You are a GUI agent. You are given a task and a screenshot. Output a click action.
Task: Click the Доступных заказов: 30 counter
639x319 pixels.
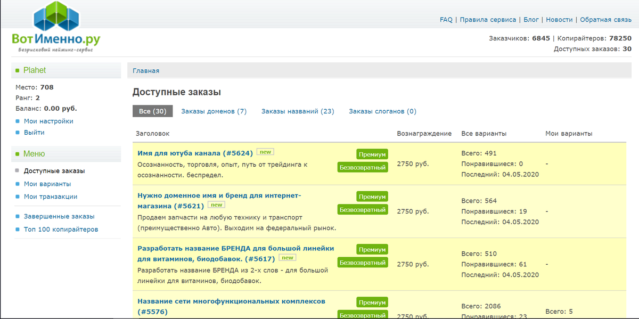593,49
